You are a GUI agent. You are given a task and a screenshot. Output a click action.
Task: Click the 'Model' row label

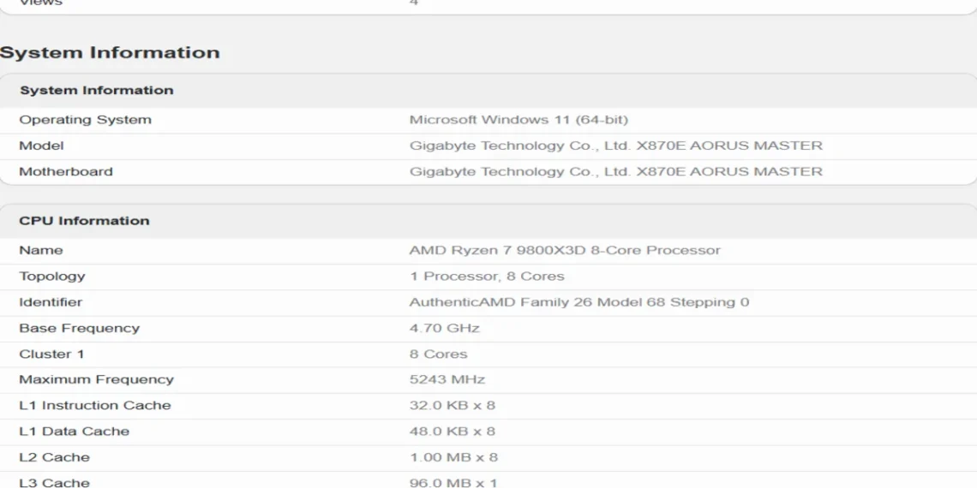click(x=41, y=146)
